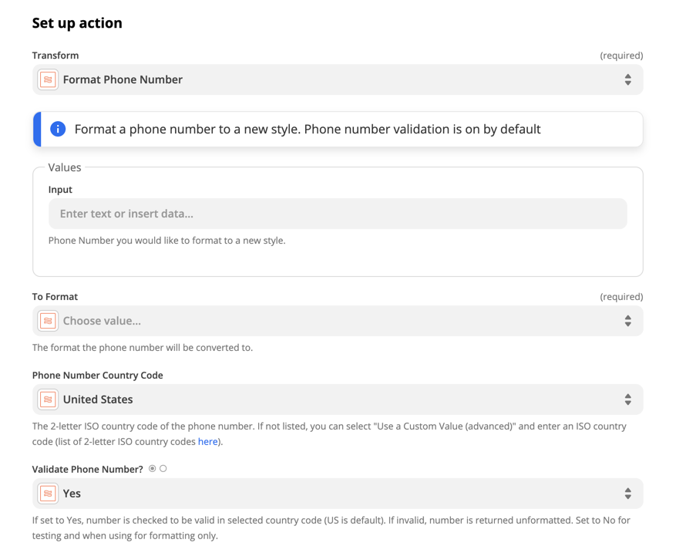Click the Formatter icon in the To Format field
The height and width of the screenshot is (553, 676).
point(47,320)
